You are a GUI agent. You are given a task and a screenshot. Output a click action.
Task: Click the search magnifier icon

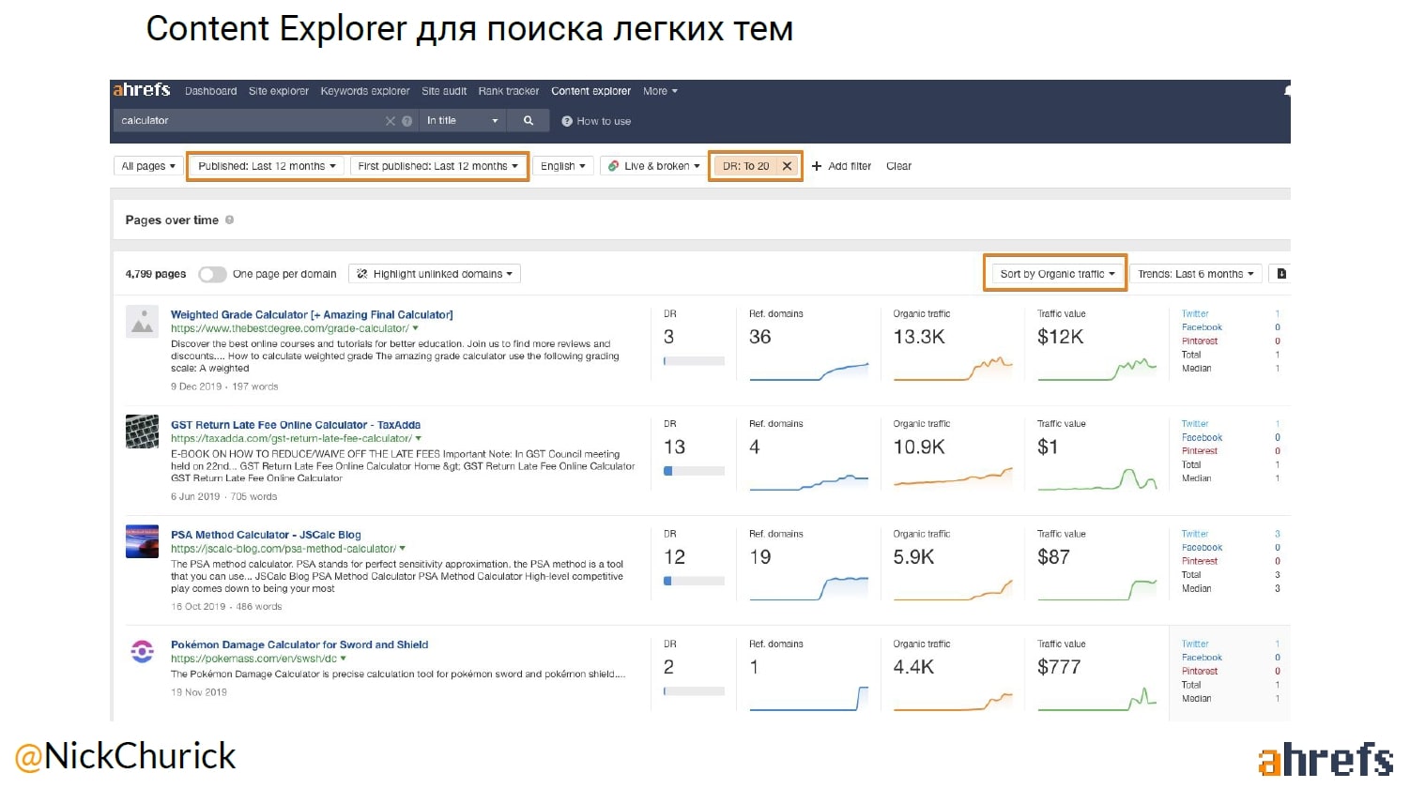529,121
